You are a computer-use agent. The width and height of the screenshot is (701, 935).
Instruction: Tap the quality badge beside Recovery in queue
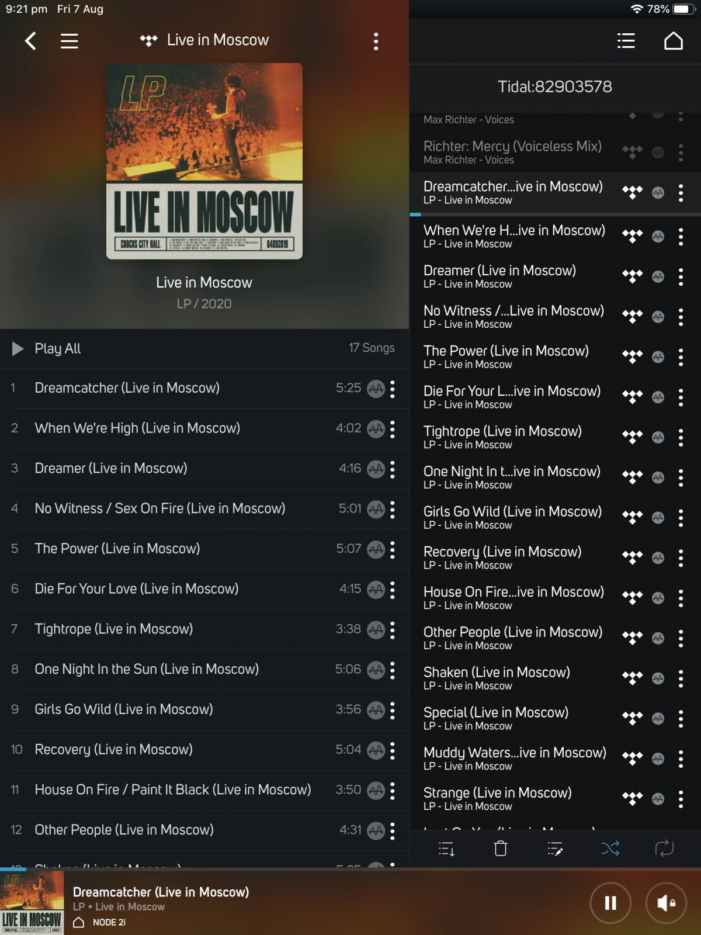coord(658,557)
